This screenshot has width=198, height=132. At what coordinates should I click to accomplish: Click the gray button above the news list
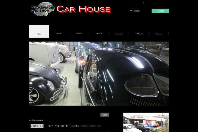[x=105, y=115]
